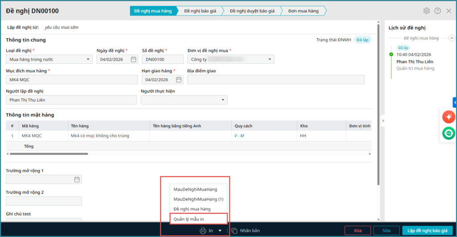Select MauDeNghiMuaHang (1) print template
457x237 pixels.
(198, 199)
